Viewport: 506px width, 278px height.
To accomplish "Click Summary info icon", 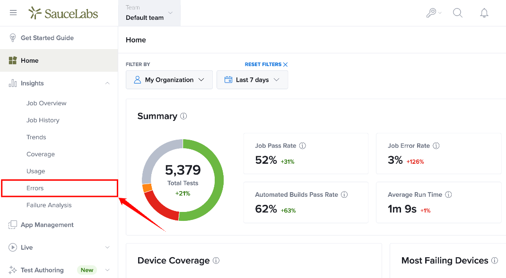I will [x=183, y=116].
